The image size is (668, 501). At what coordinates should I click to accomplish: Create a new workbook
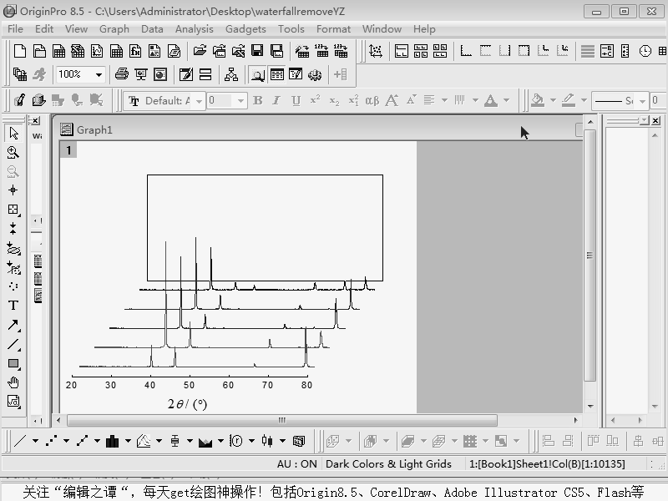(58, 51)
